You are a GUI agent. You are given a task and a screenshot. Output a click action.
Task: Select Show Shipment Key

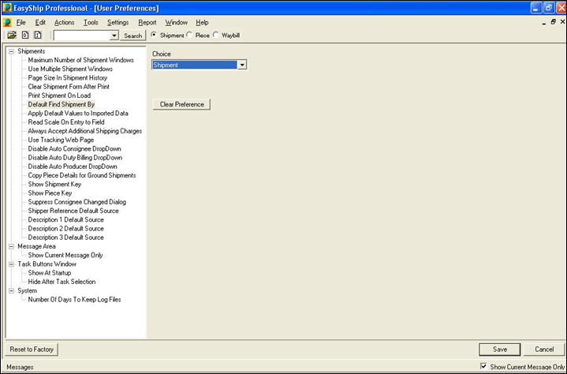54,184
